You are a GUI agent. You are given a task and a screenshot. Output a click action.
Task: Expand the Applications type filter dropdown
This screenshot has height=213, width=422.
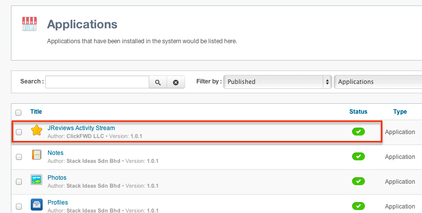pyautogui.click(x=378, y=82)
